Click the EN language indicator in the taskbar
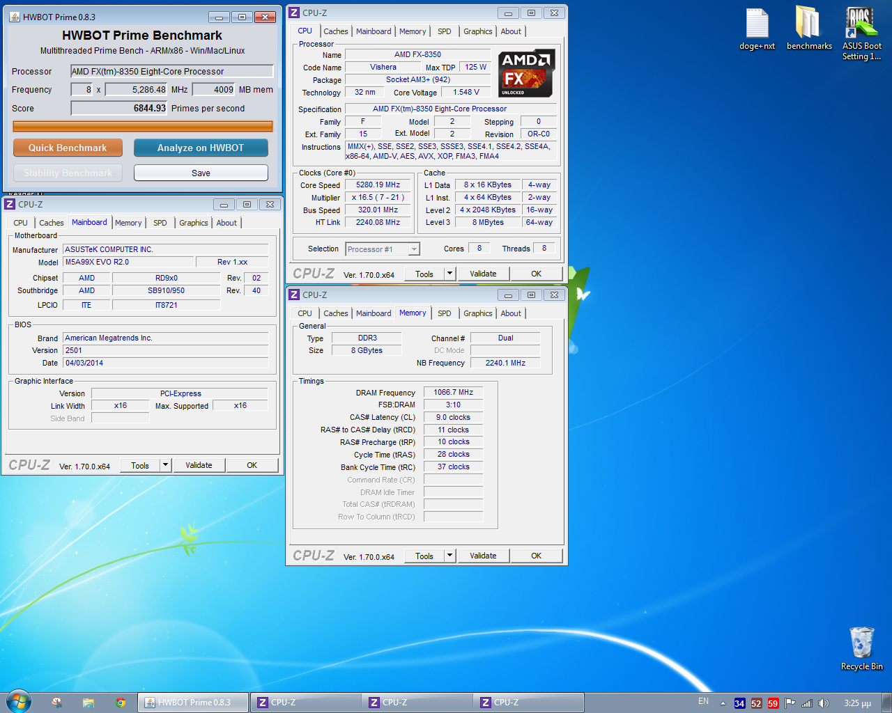This screenshot has height=713, width=892. pyautogui.click(x=703, y=701)
